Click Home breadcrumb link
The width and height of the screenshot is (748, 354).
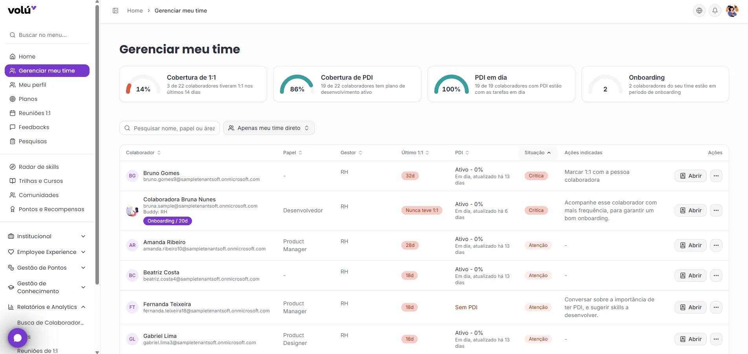point(135,11)
